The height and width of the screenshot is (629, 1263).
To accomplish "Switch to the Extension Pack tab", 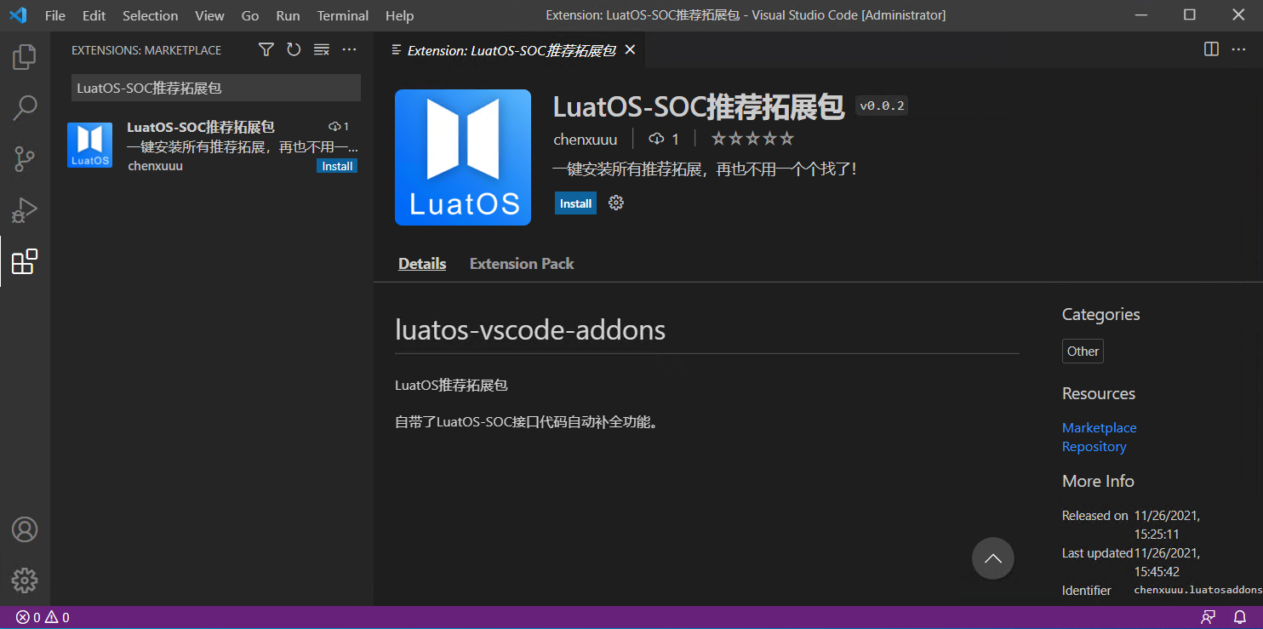I will click(521, 263).
